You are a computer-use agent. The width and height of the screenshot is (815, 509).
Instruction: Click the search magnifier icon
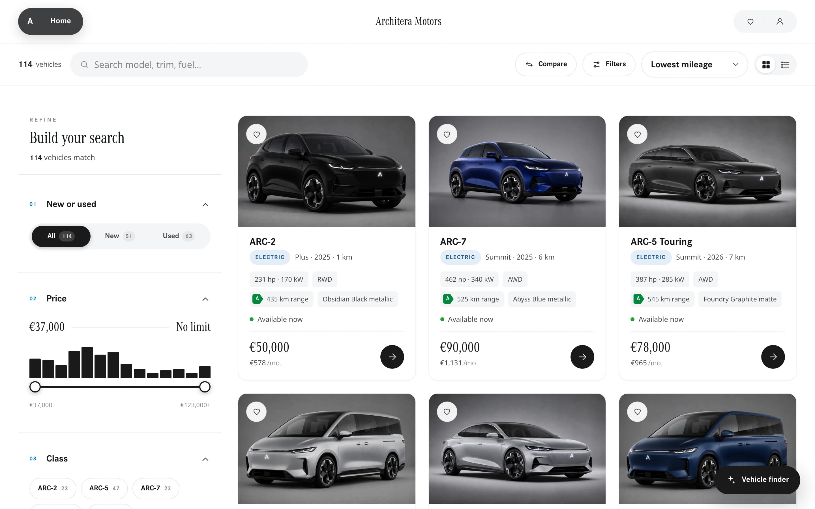[84, 65]
